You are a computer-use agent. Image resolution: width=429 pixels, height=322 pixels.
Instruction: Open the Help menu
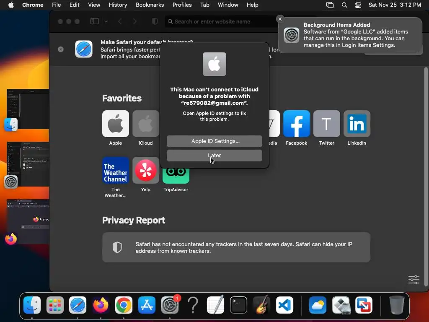[252, 5]
